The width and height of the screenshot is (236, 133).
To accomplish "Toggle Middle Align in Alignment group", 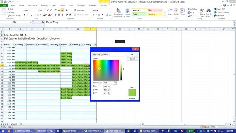I will (59, 10).
